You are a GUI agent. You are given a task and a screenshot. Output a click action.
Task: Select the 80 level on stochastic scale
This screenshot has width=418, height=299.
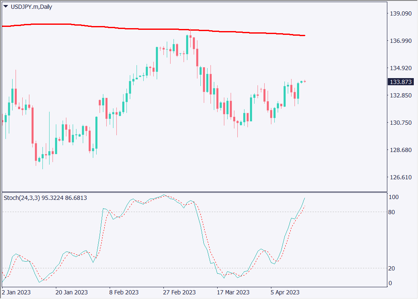coord(391,212)
